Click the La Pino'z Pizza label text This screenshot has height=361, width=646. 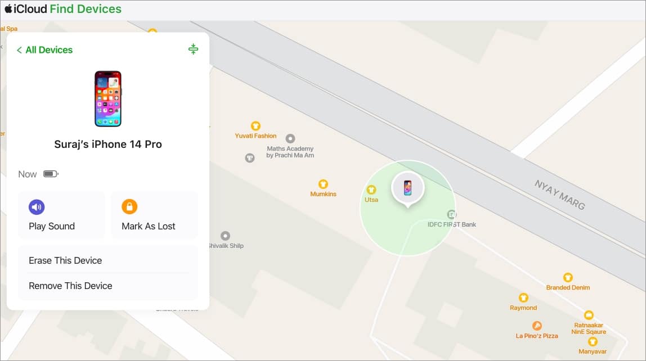537,336
